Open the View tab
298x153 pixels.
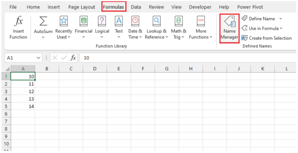pos(176,7)
